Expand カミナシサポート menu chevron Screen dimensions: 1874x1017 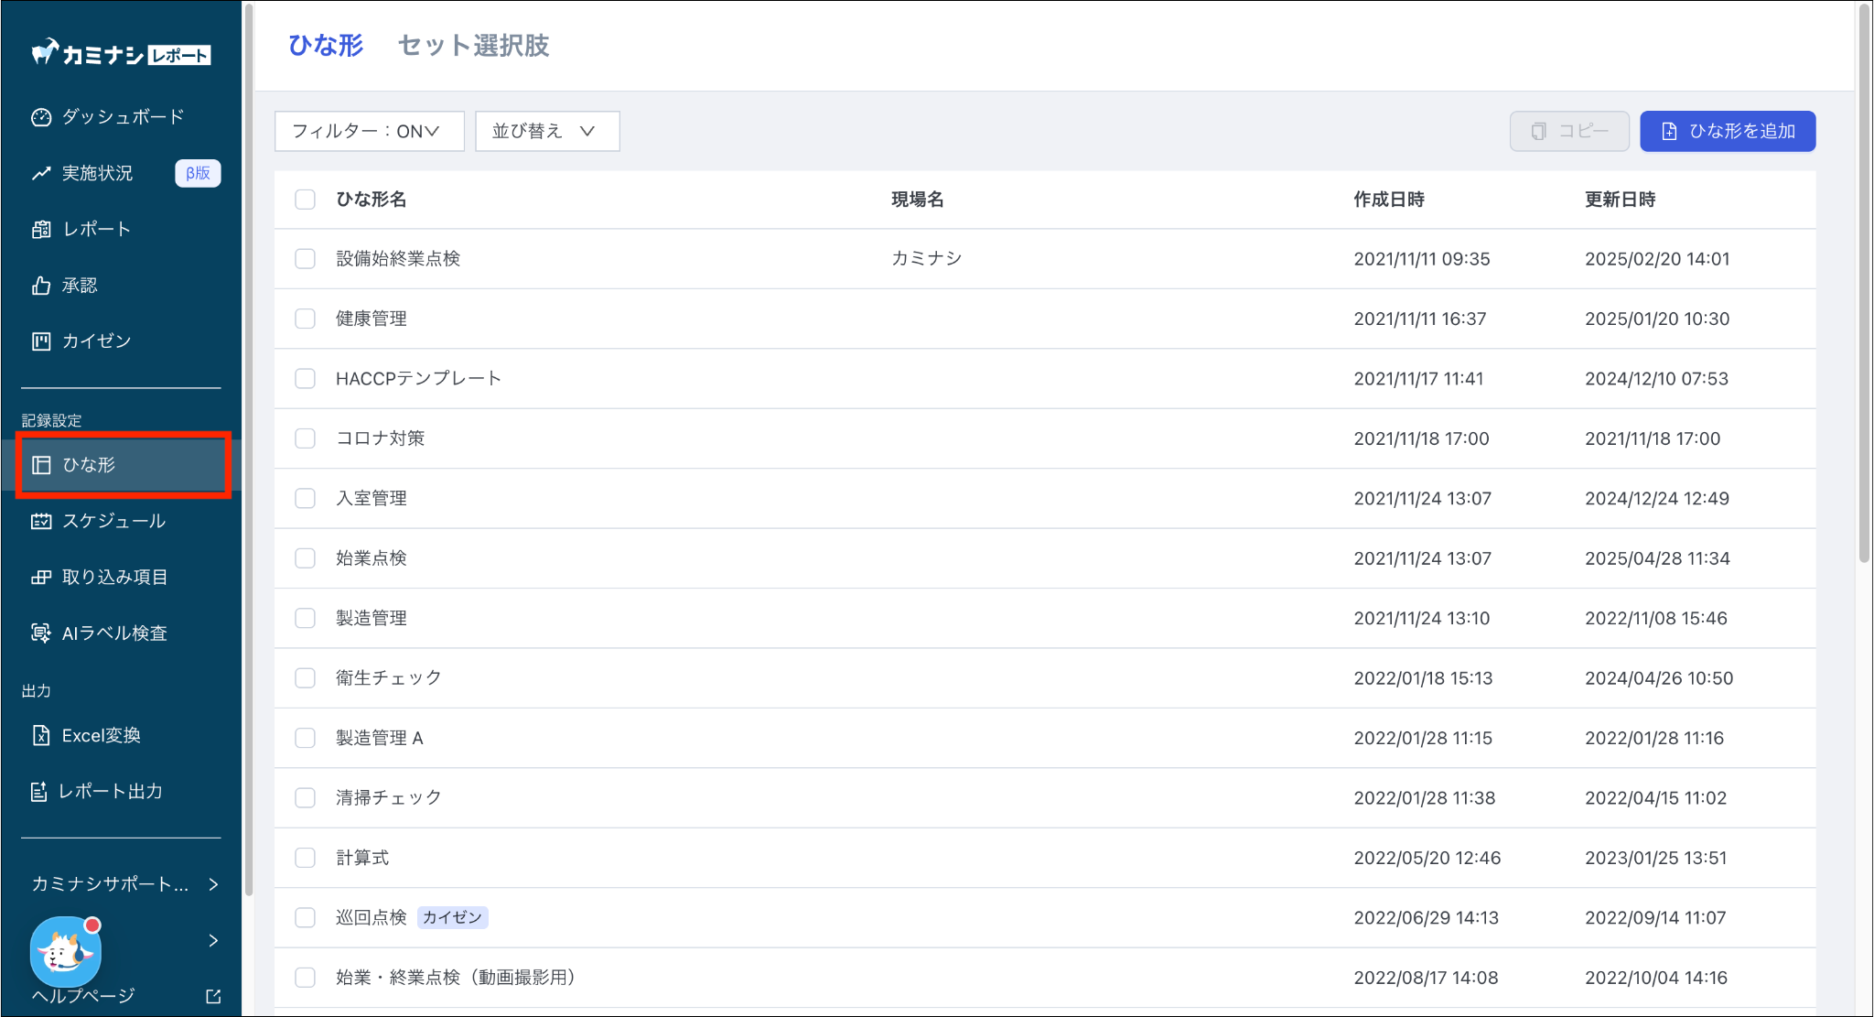(213, 884)
